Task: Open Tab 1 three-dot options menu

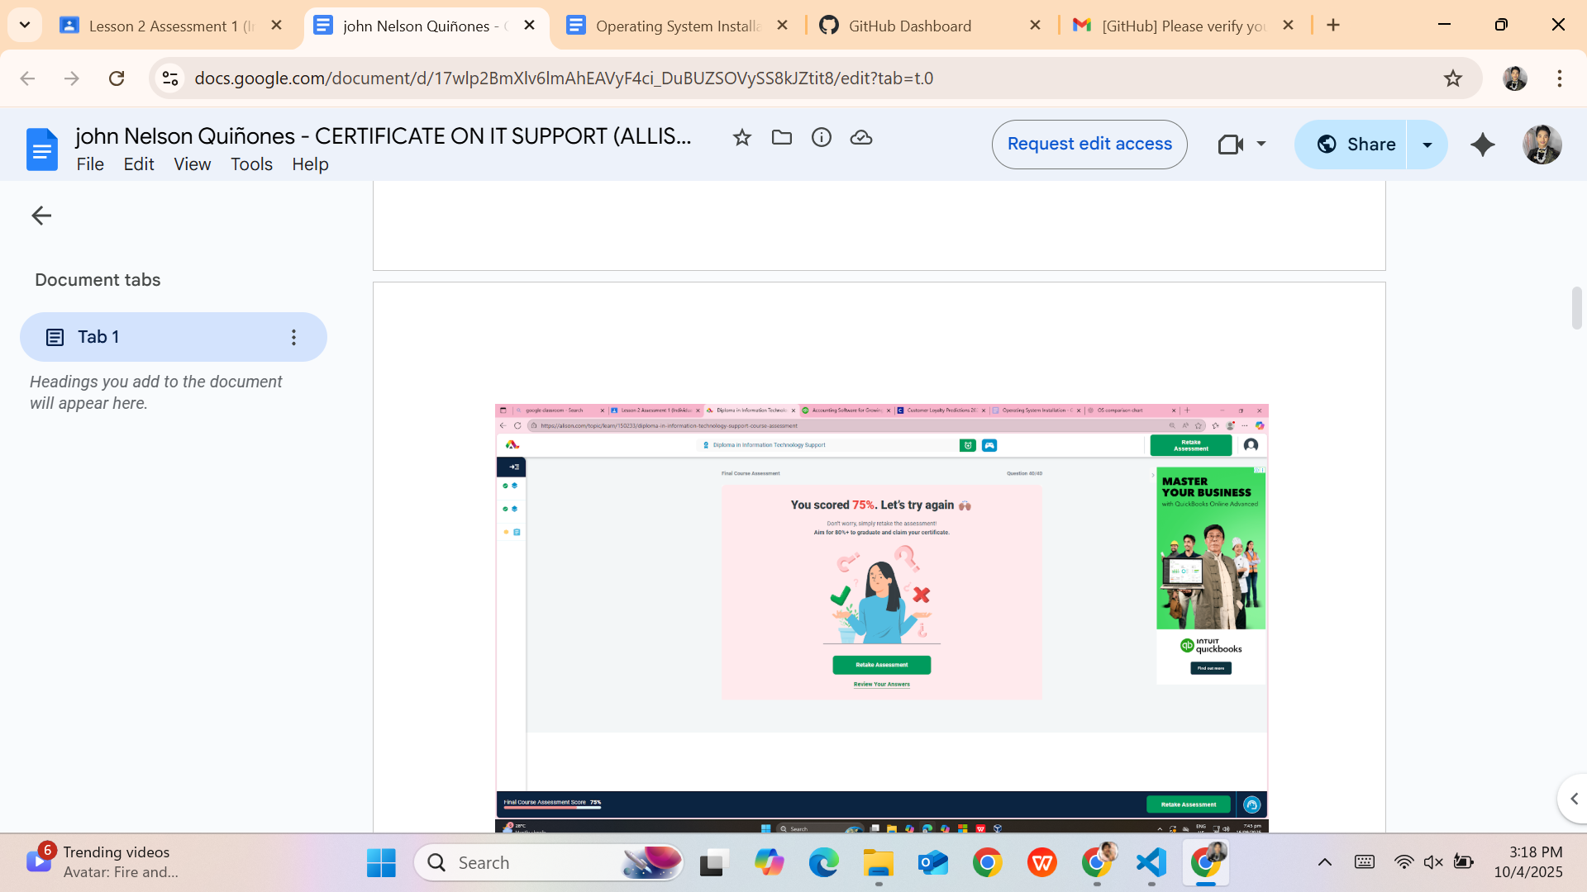Action: click(293, 337)
